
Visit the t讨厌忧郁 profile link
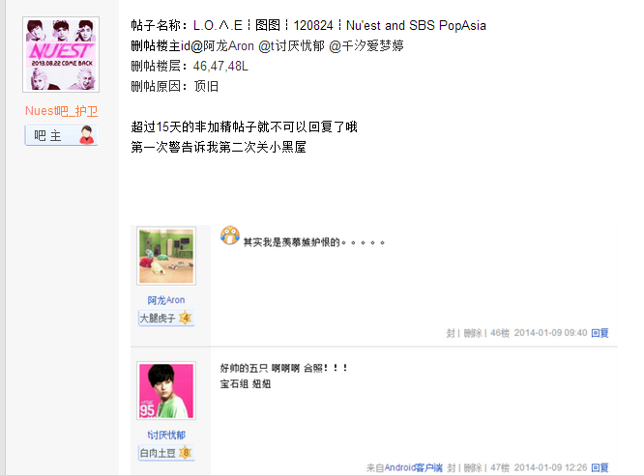(x=166, y=435)
